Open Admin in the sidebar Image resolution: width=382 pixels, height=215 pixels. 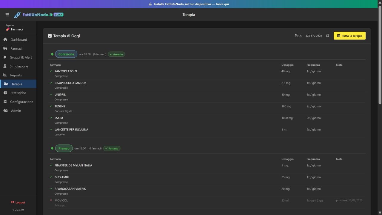coord(18,110)
